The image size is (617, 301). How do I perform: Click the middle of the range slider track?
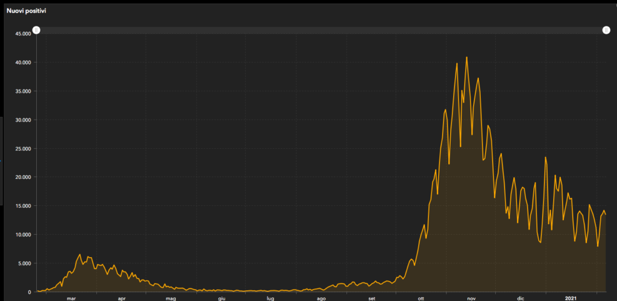[321, 30]
